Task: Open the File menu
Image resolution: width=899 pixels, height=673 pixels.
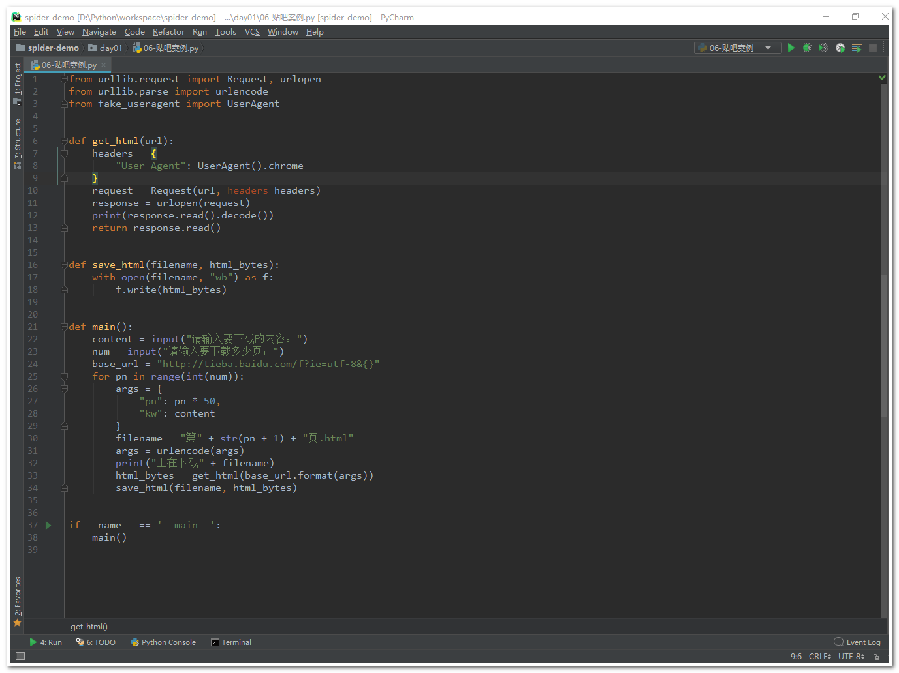Action: 20,31
